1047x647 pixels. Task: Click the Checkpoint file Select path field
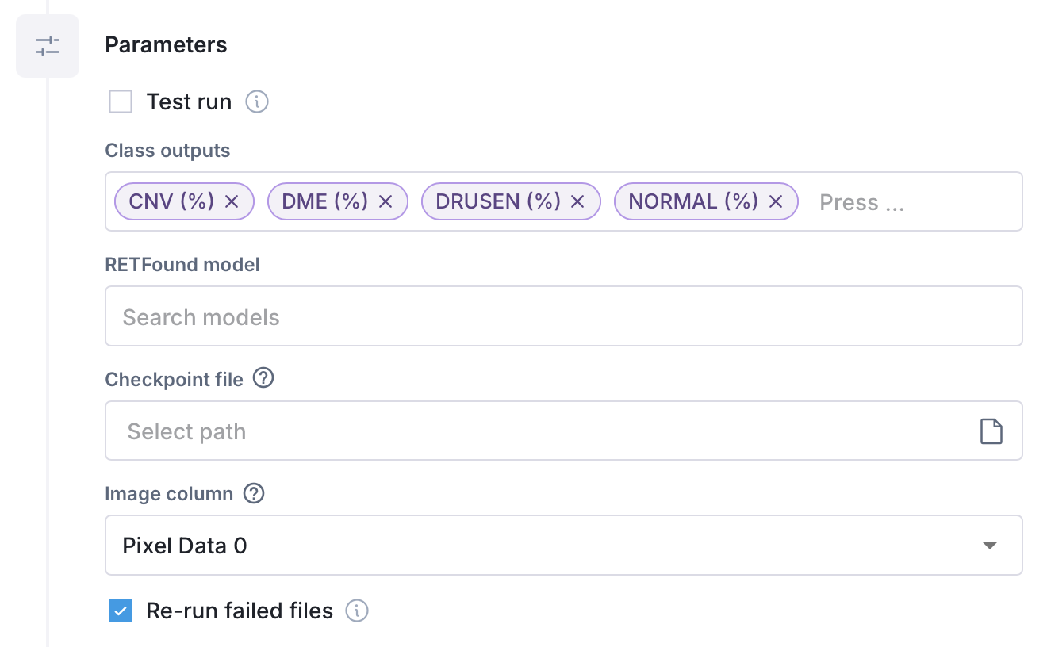click(539, 431)
